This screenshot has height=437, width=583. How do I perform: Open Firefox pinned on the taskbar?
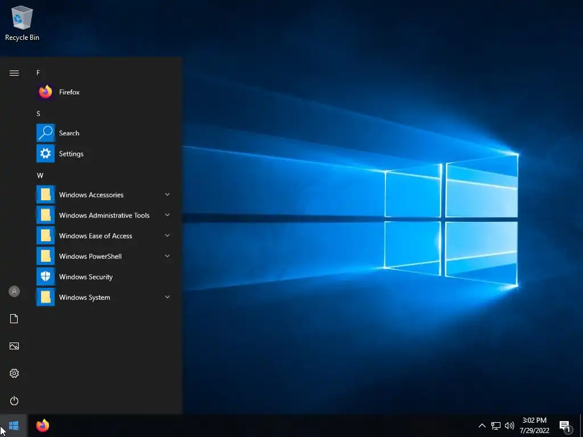(43, 426)
